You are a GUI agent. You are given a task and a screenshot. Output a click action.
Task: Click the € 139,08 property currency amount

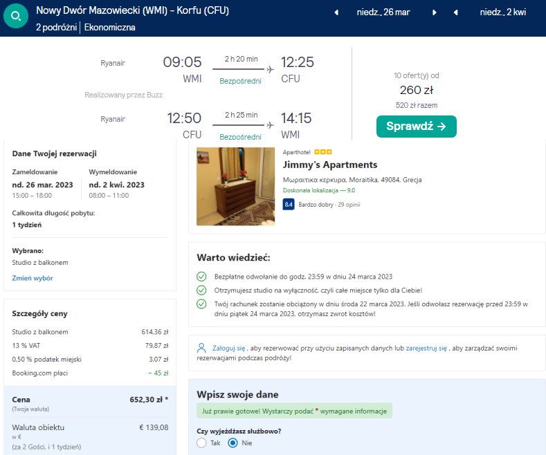[x=154, y=427]
